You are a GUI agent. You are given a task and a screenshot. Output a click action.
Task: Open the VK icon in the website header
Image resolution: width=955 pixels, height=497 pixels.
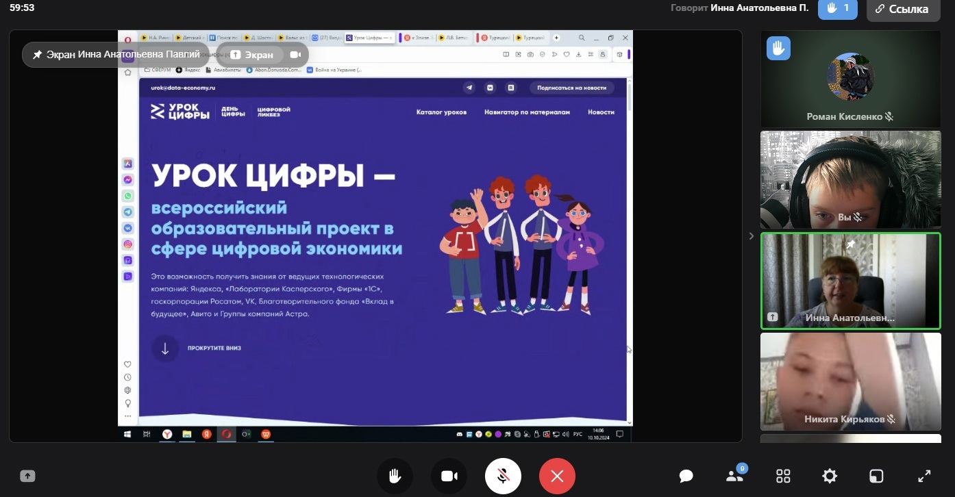point(490,88)
